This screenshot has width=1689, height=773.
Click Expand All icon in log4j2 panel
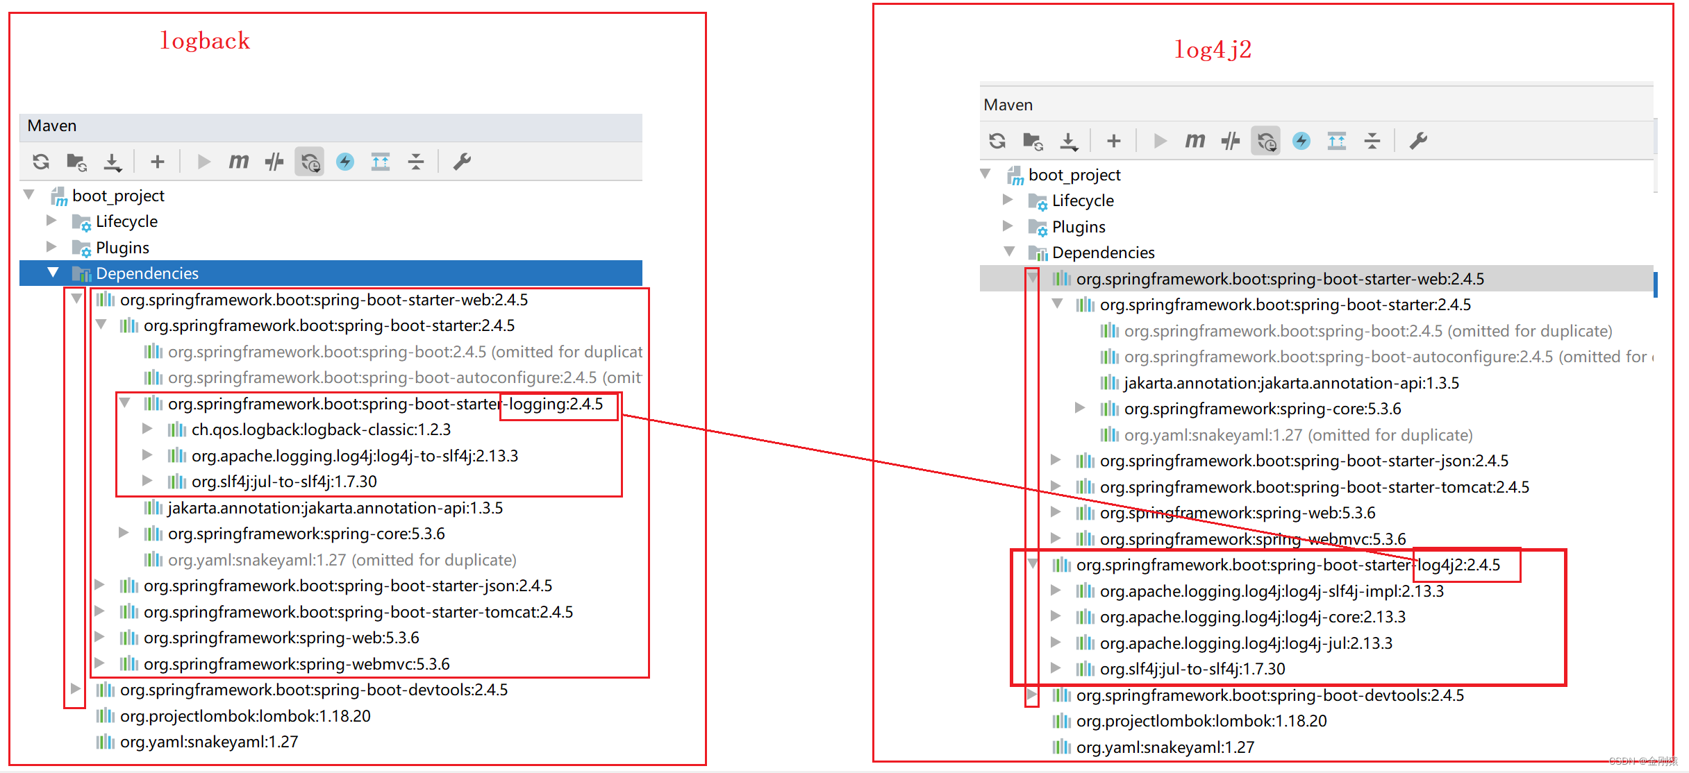[x=1337, y=141]
